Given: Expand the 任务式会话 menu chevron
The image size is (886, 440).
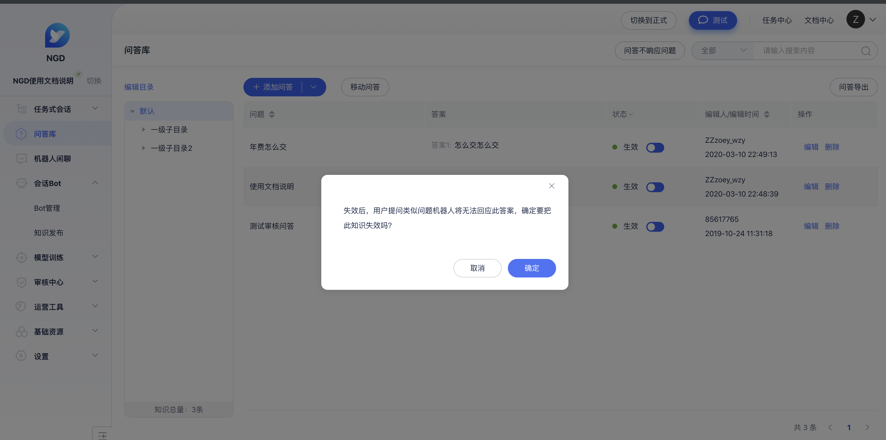Looking at the screenshot, I should coord(95,108).
